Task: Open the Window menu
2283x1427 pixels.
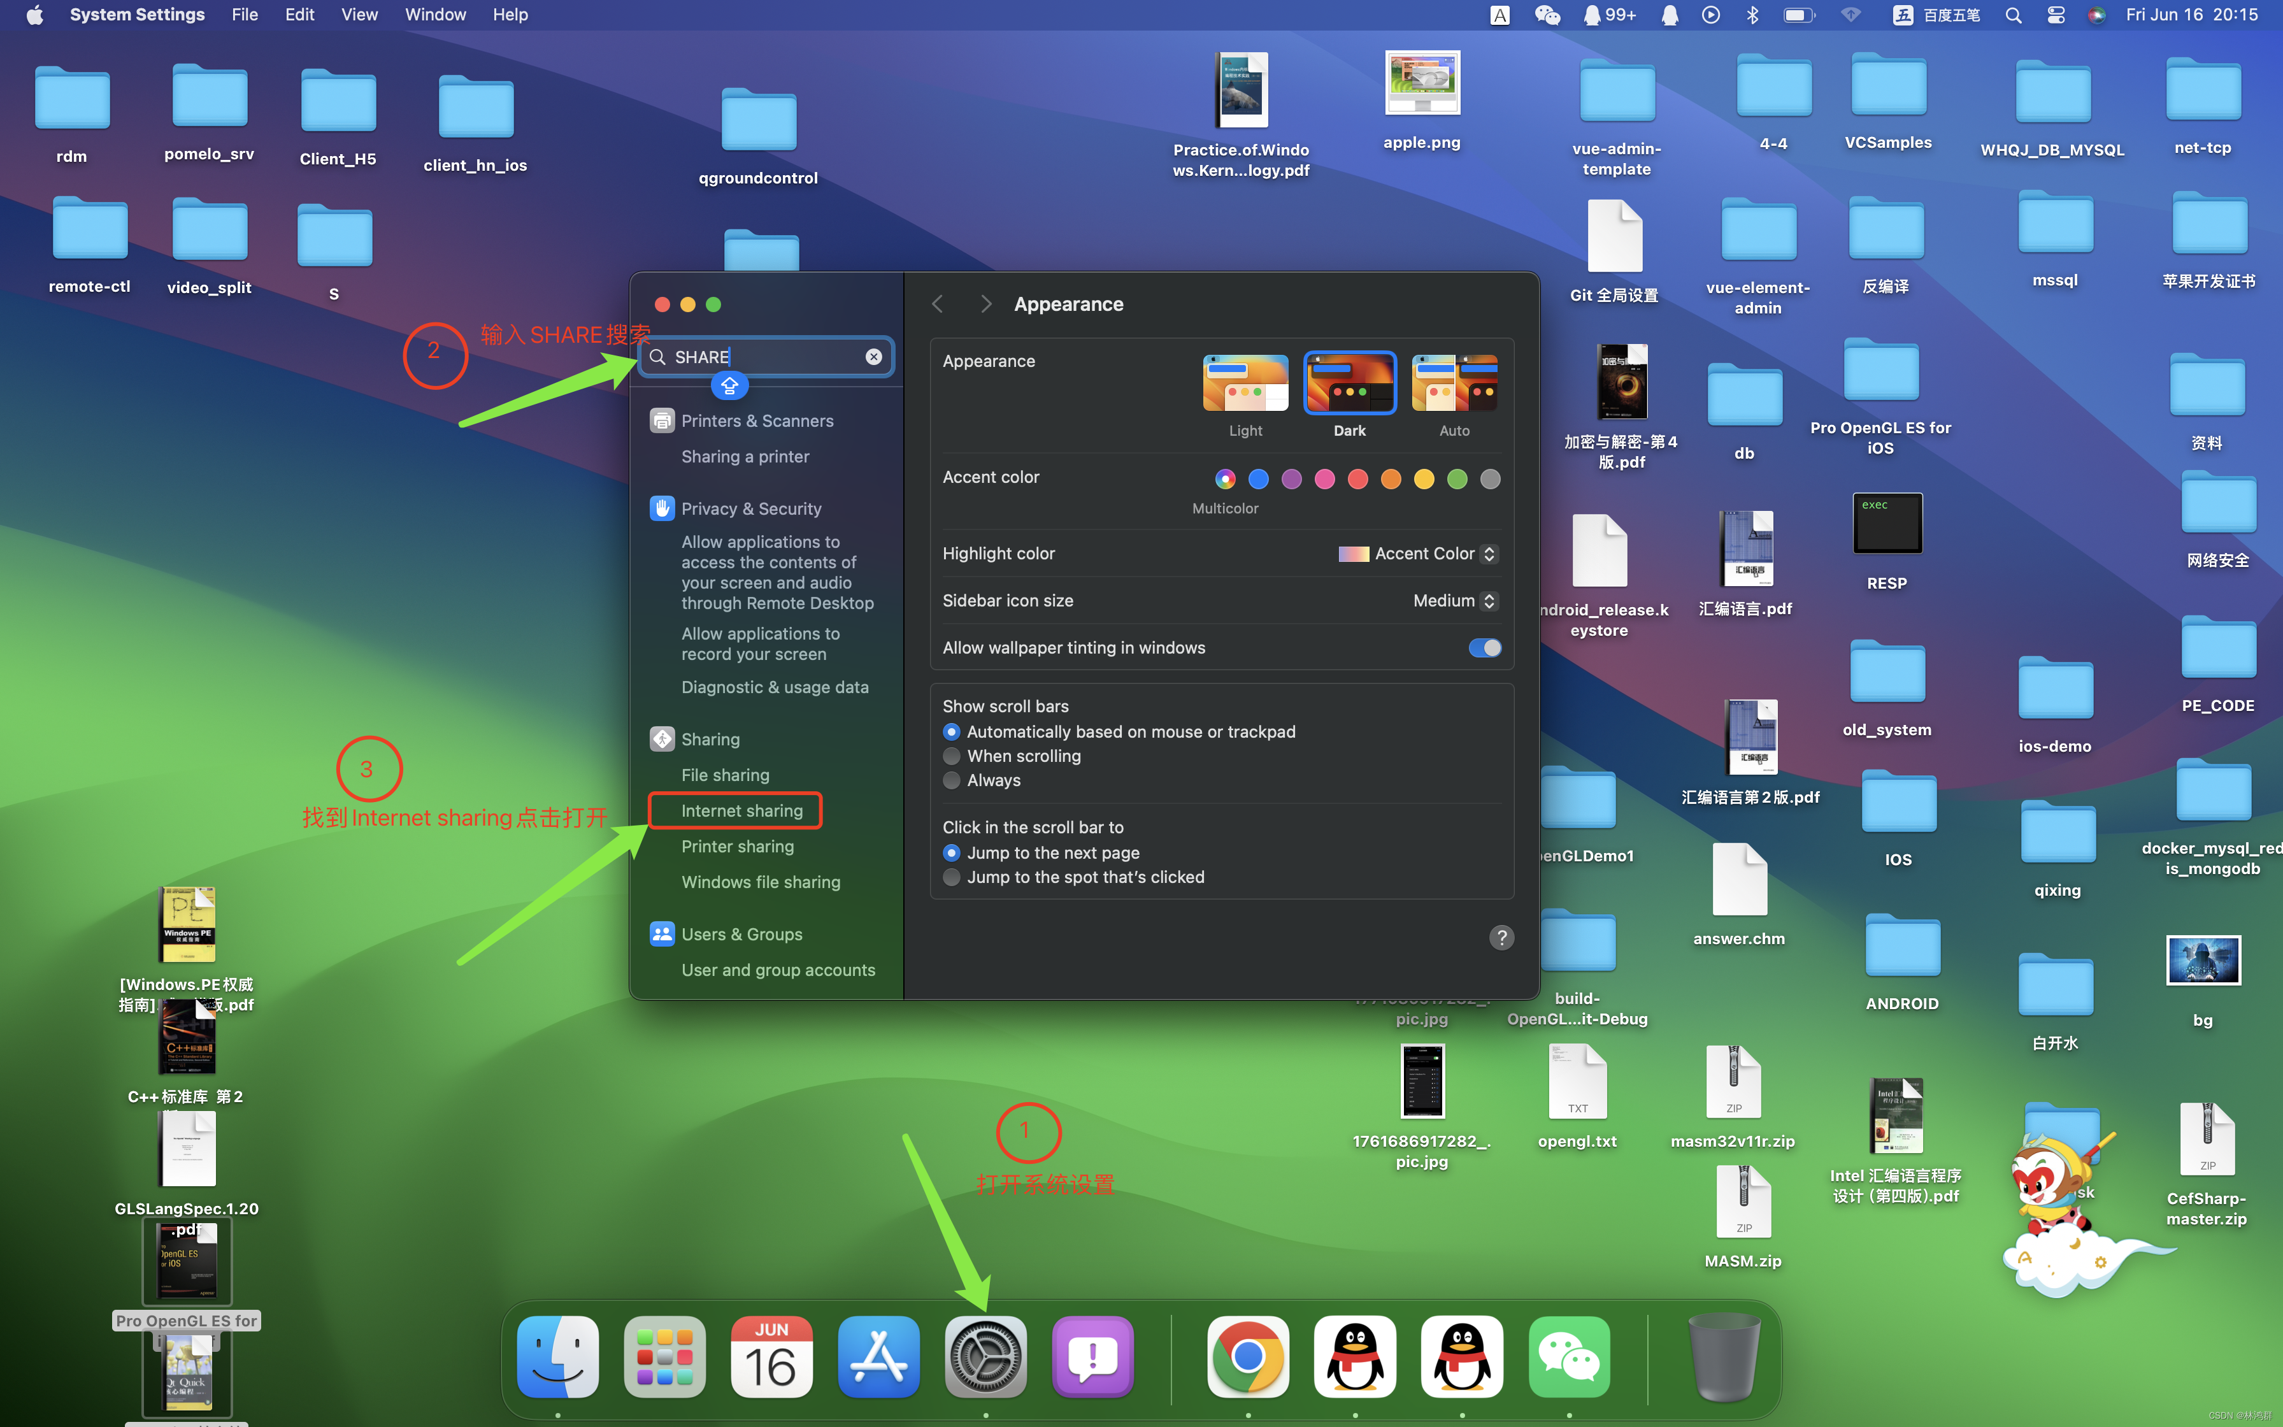Action: click(435, 15)
